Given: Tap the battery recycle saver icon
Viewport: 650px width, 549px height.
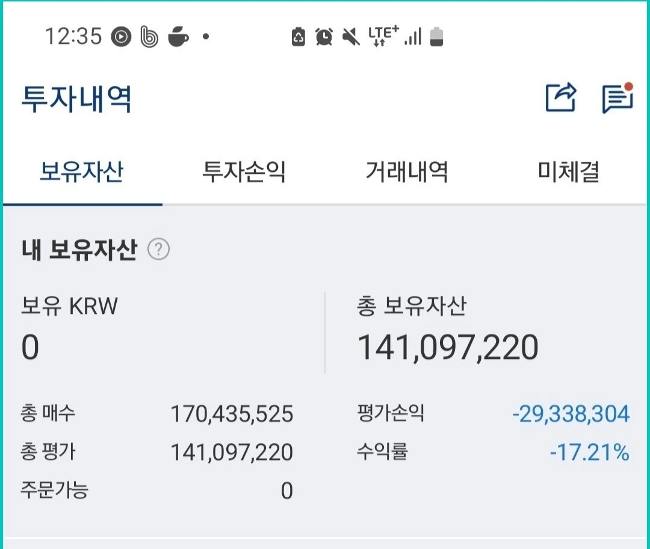Looking at the screenshot, I should pyautogui.click(x=299, y=37).
